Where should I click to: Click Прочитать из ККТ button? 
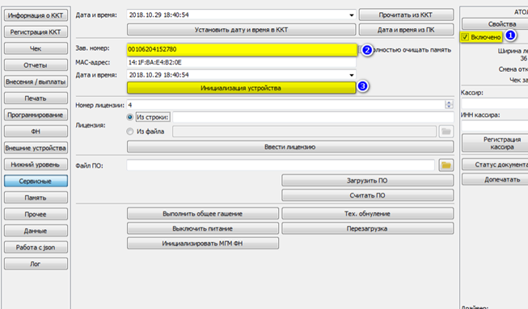tap(406, 15)
